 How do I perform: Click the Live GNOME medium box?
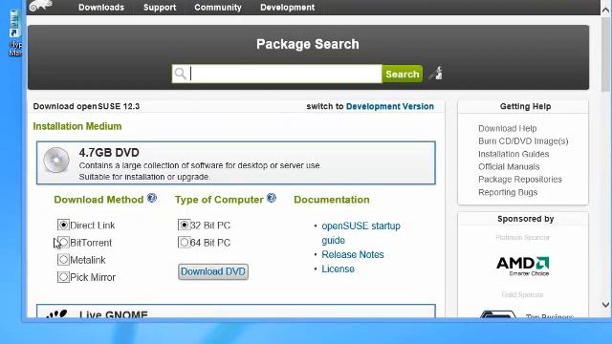(236, 312)
